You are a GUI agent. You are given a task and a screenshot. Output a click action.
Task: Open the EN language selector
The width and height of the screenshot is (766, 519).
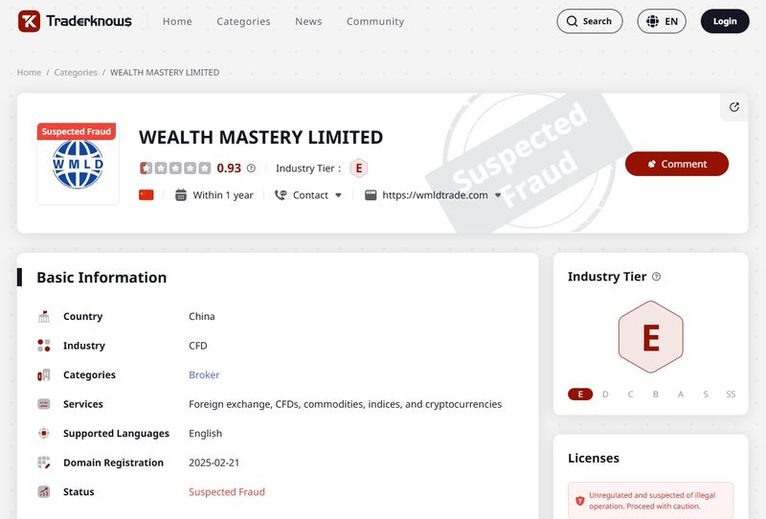tap(662, 21)
